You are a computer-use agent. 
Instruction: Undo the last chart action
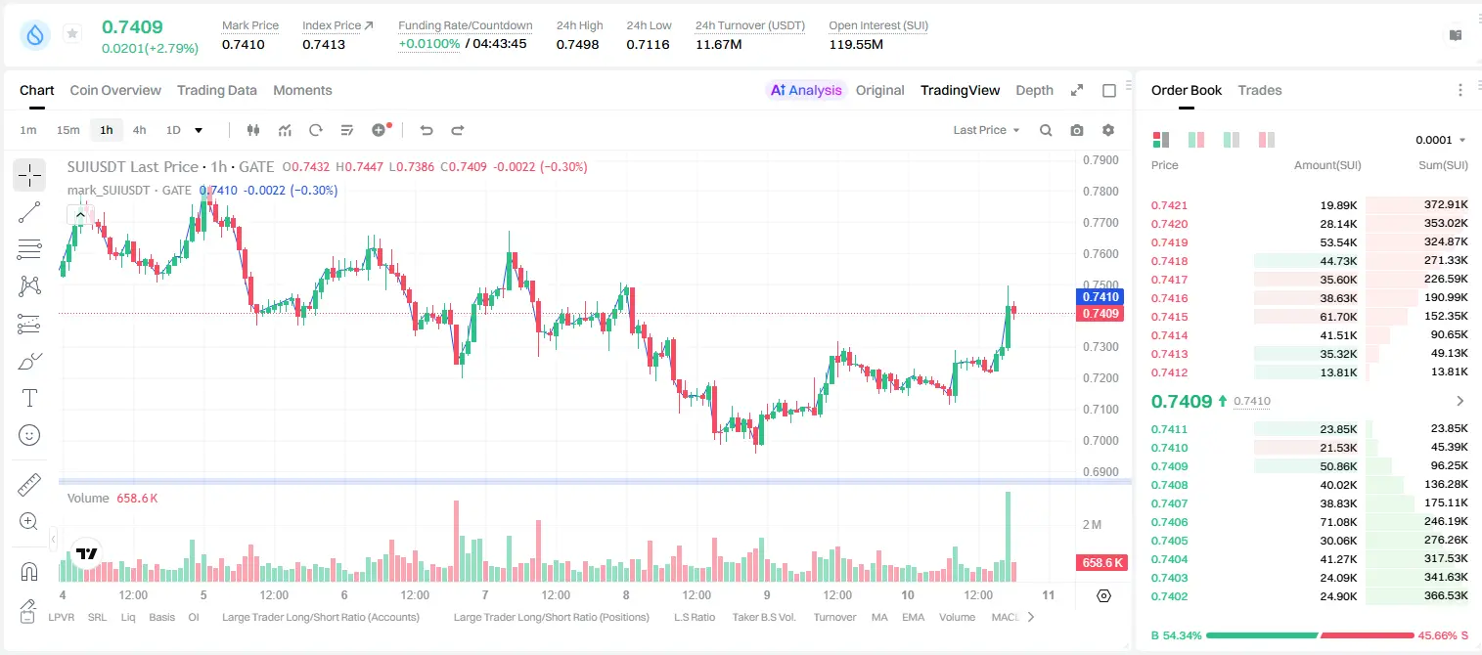click(427, 130)
